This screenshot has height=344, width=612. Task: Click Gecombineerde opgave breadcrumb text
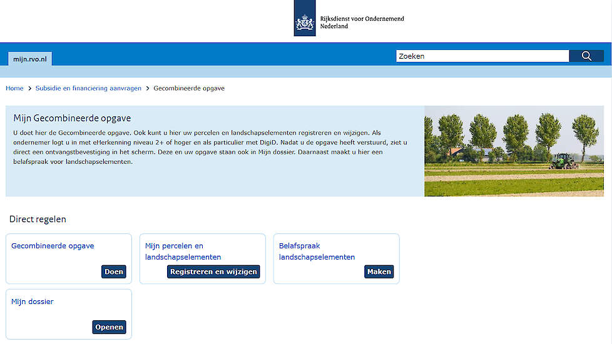(189, 88)
